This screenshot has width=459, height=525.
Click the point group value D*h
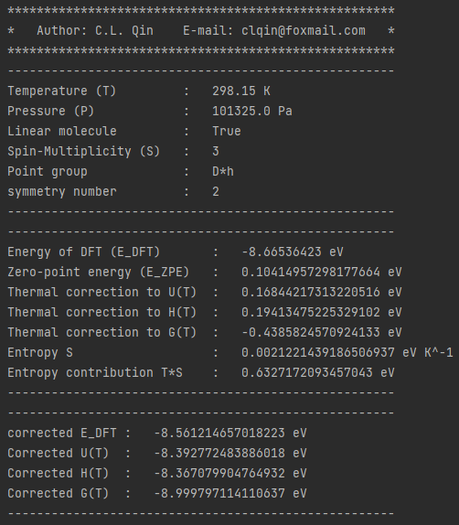coord(223,171)
